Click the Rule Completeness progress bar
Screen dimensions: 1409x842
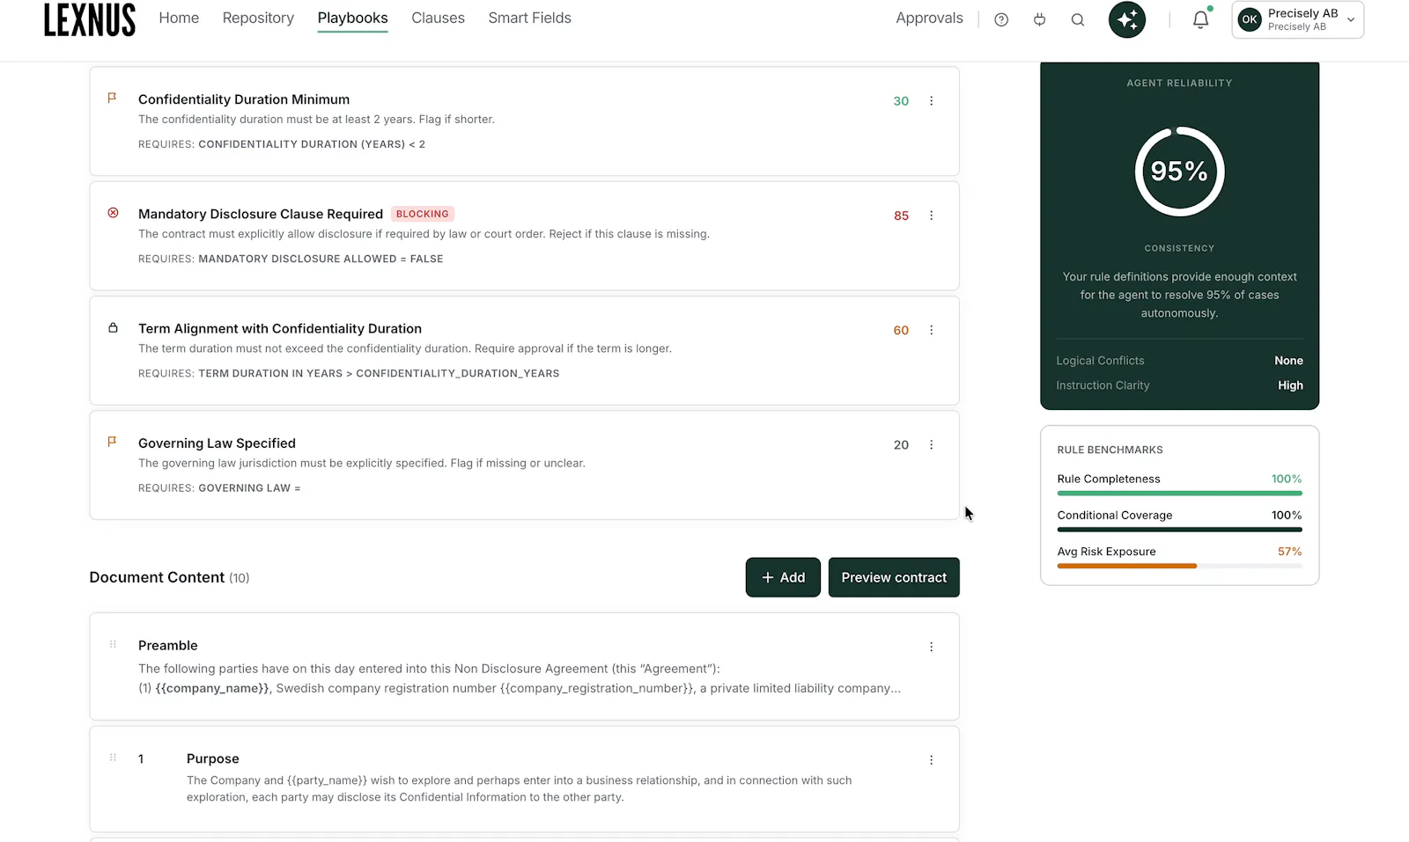1179,494
